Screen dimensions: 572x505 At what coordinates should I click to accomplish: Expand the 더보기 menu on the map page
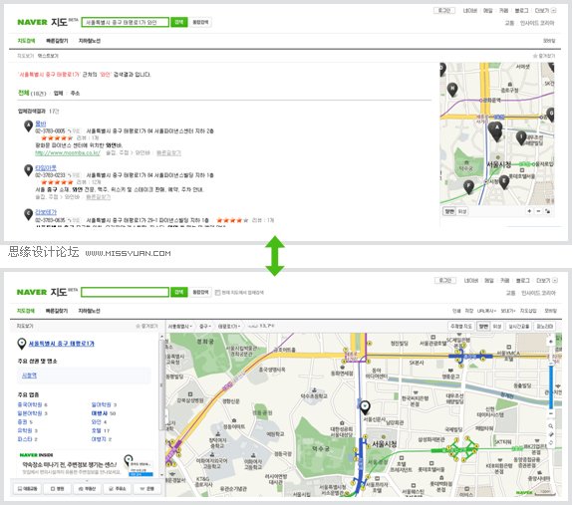tap(546, 281)
